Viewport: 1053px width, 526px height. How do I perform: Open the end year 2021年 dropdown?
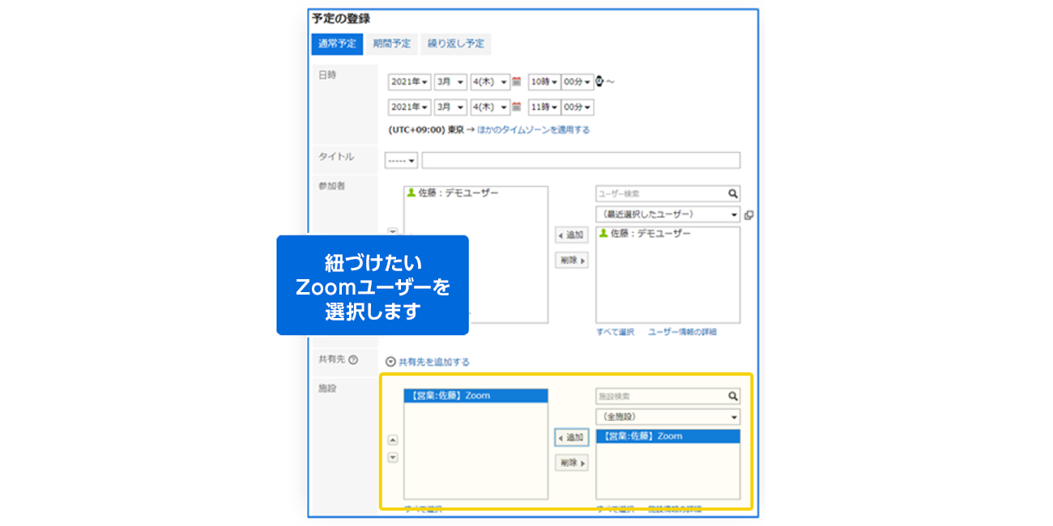tap(409, 107)
